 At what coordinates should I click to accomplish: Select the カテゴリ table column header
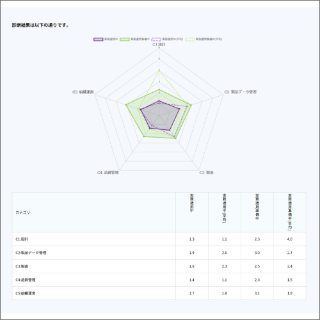coord(22,212)
